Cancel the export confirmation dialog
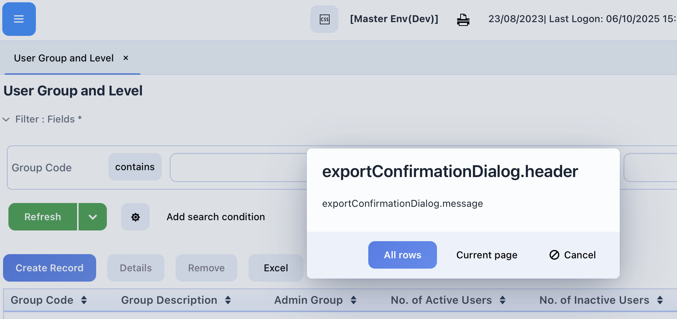677x319 pixels. [x=572, y=255]
